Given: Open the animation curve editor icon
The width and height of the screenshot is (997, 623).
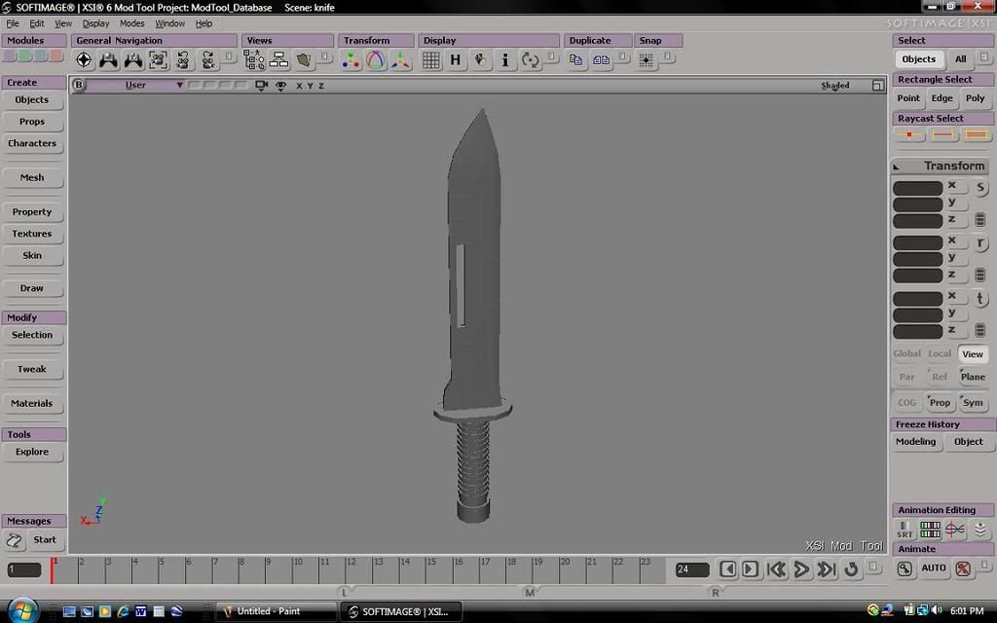Looking at the screenshot, I should point(955,530).
